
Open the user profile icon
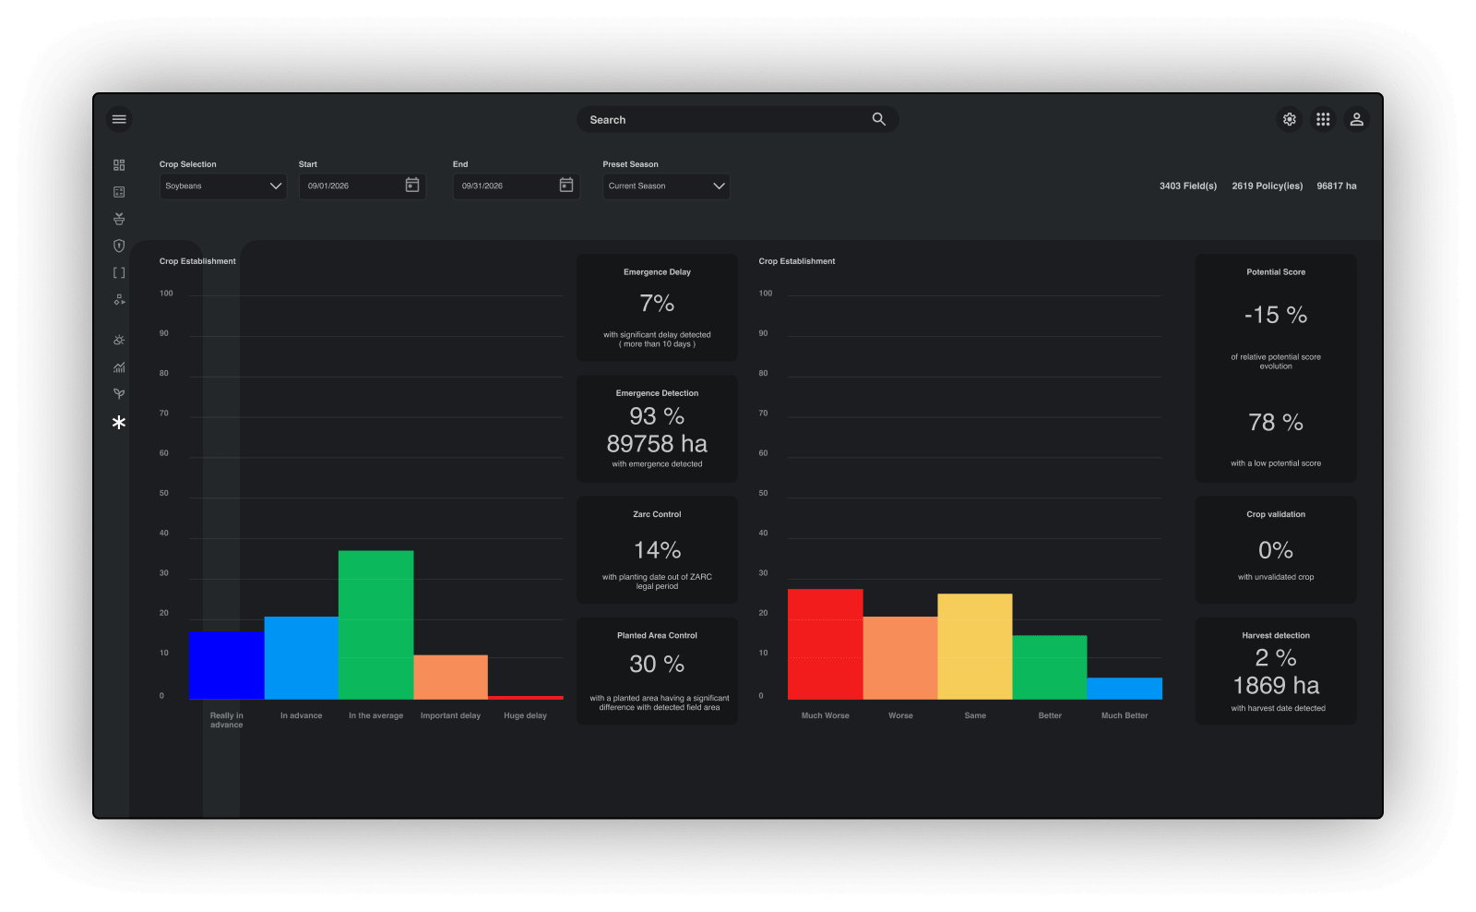point(1356,119)
